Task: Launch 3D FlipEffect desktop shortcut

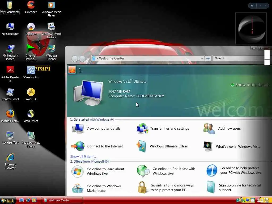Action: pyautogui.click(x=10, y=138)
